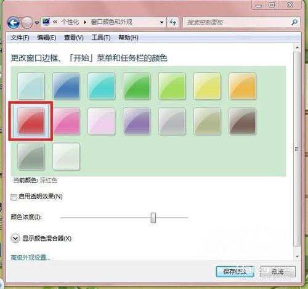This screenshot has width=308, height=289.
Task: Choose the hot pink color swatch
Action: click(x=66, y=121)
